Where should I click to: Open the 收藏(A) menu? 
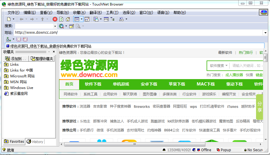tap(79, 13)
